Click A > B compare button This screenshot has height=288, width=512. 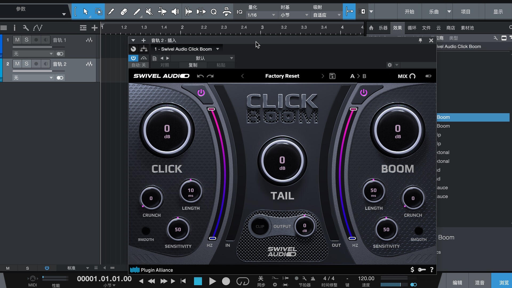(x=358, y=76)
